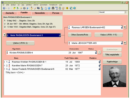Click right arrow next to Rasmus LARSEN Boelsmand-462

pyautogui.click(x=125, y=27)
